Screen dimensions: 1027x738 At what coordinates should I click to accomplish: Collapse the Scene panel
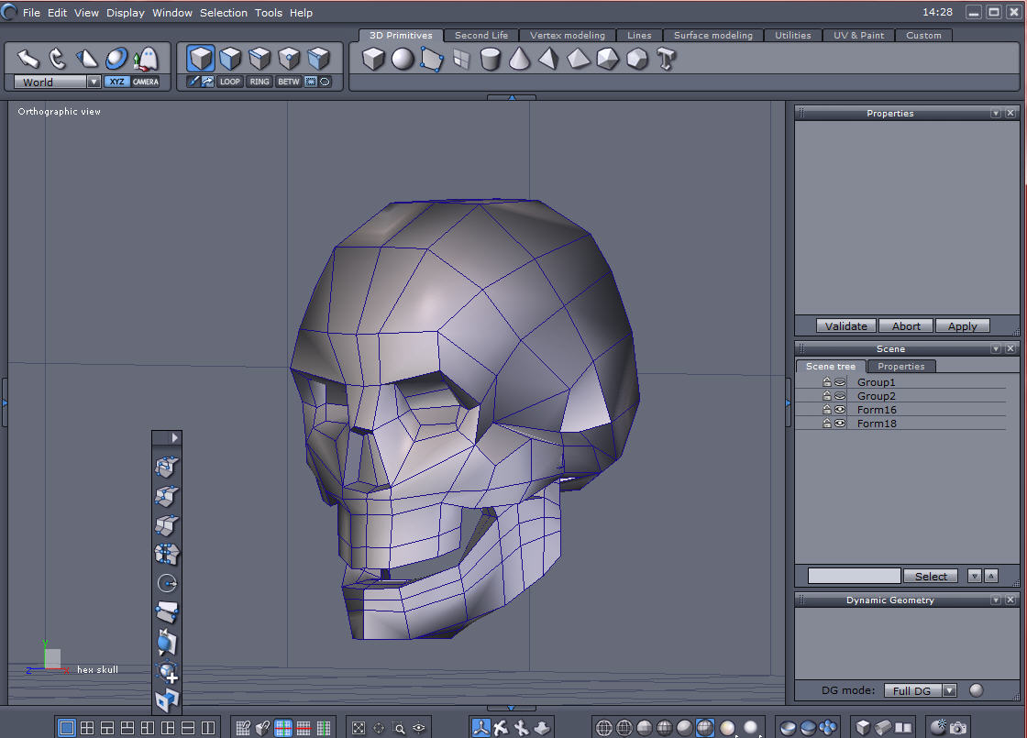pos(996,349)
